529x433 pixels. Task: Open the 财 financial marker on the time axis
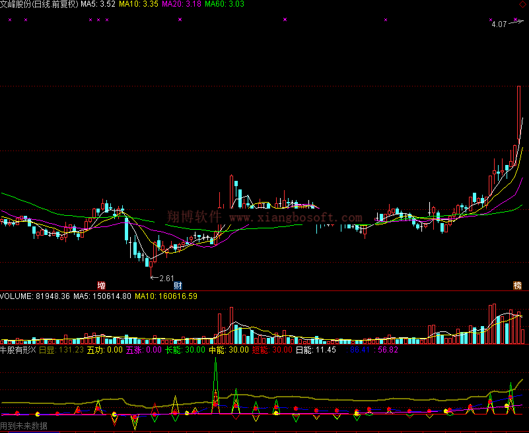click(x=178, y=286)
